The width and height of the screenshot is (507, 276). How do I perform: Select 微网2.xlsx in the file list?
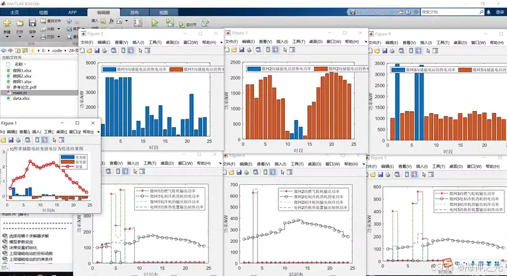coord(22,76)
